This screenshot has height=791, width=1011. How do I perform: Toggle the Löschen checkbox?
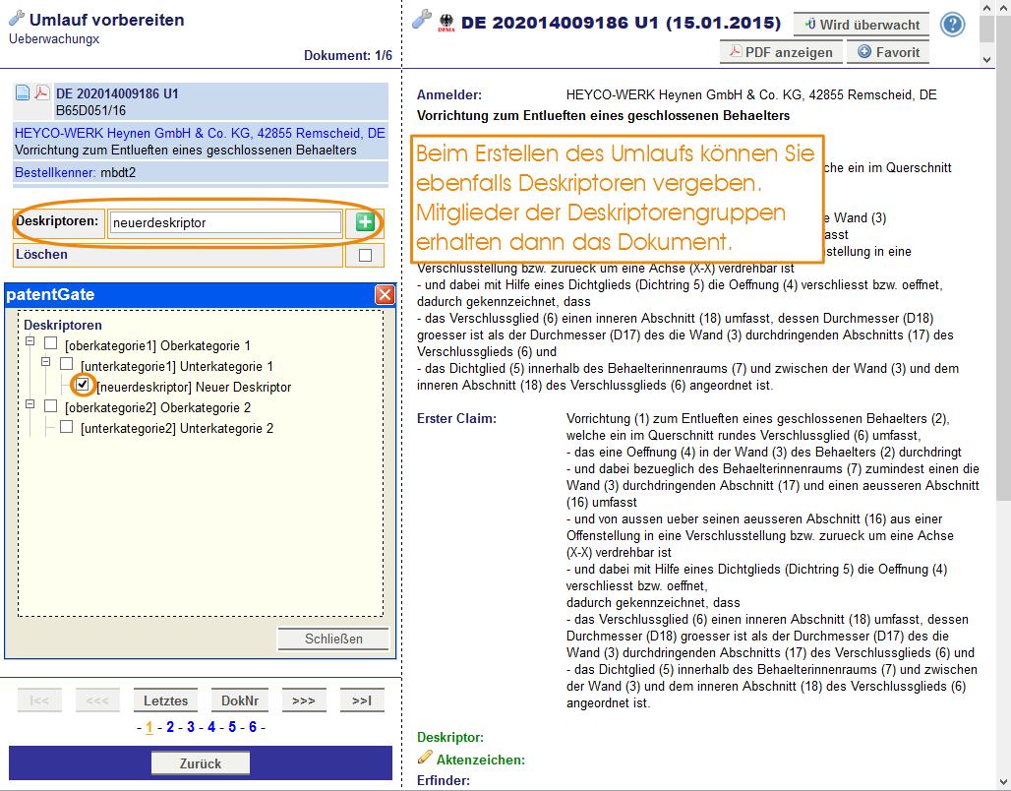(366, 256)
